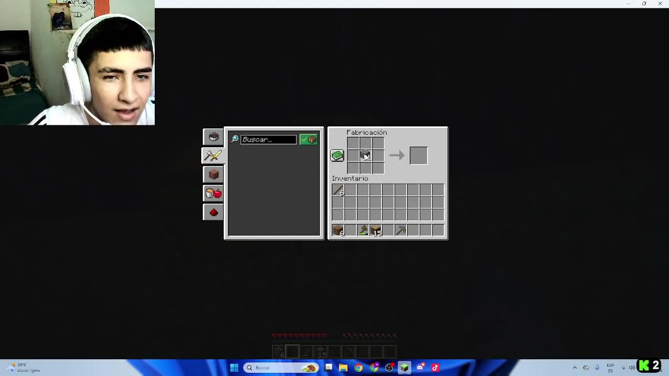Click the bottom-right crafting grid slot

(x=378, y=168)
